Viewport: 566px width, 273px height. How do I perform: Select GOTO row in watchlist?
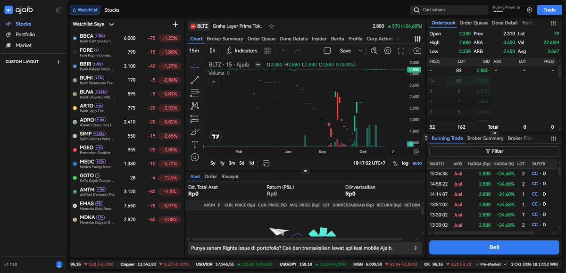click(x=126, y=177)
